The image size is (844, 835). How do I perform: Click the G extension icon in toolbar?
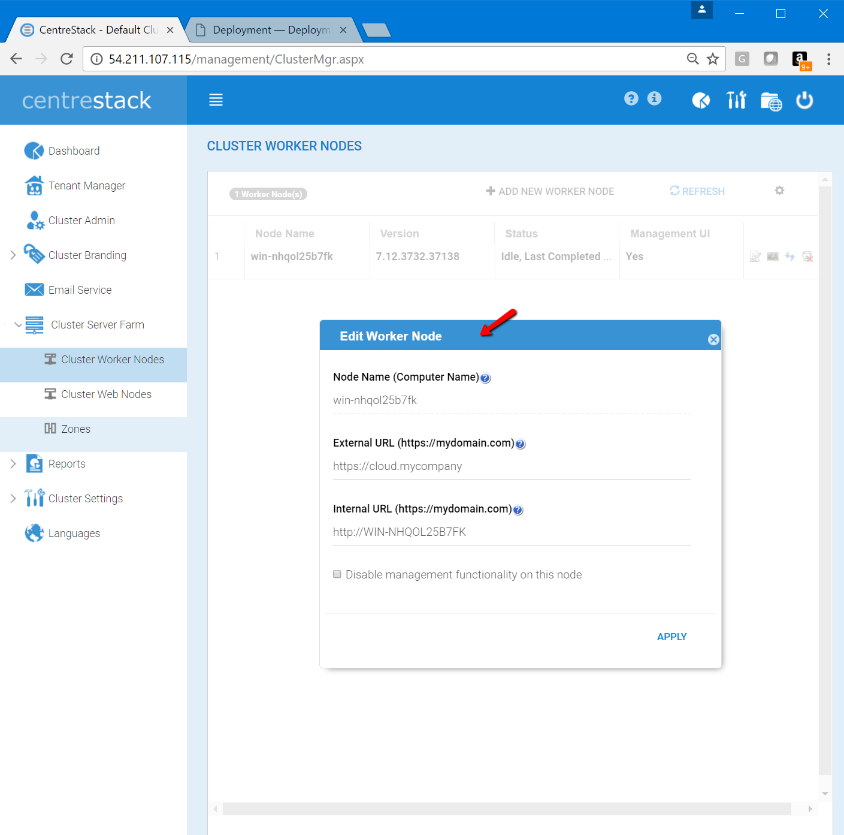point(742,59)
